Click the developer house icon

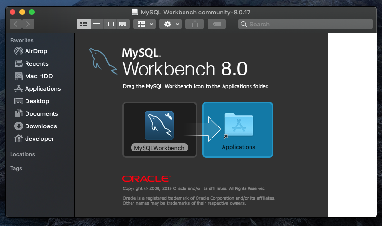(19, 138)
